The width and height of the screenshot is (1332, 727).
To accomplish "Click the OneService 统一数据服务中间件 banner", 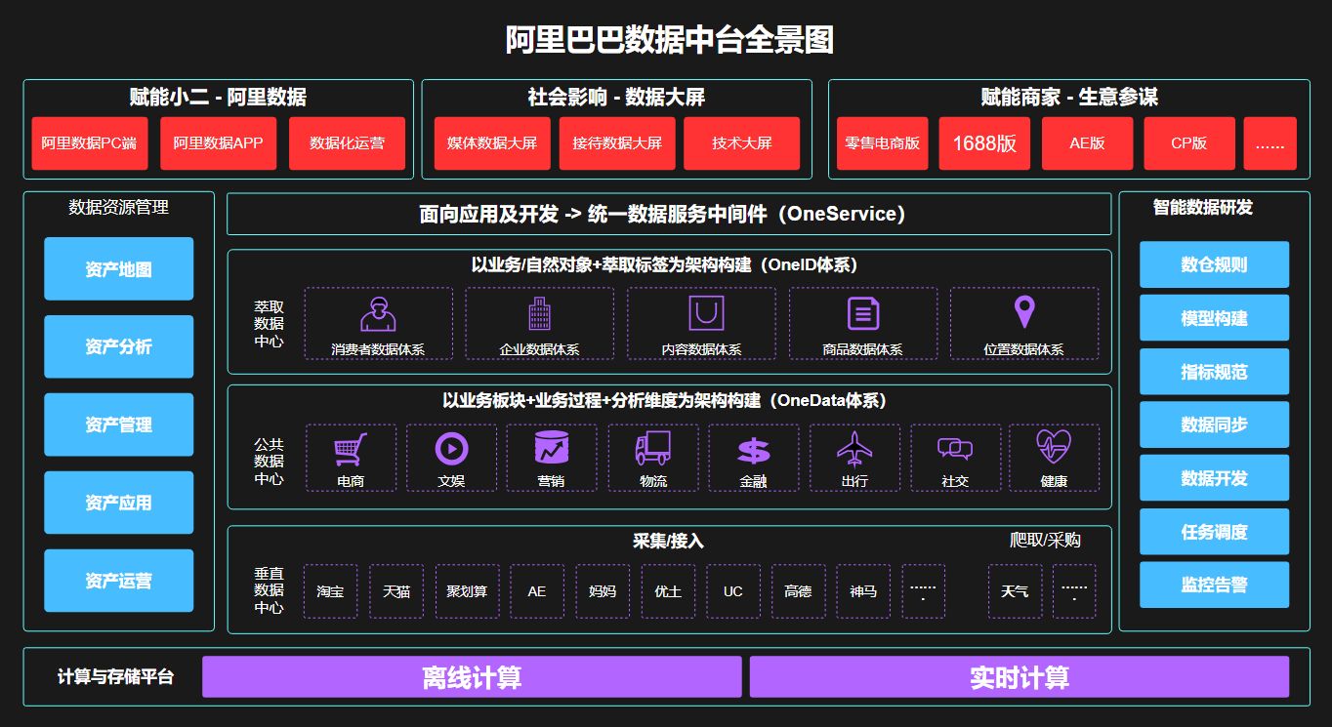I will tap(669, 214).
